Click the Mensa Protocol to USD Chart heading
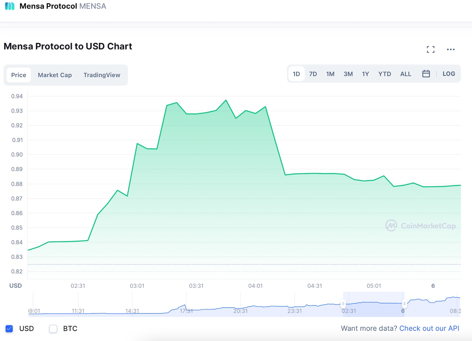The width and height of the screenshot is (472, 341). click(x=68, y=46)
